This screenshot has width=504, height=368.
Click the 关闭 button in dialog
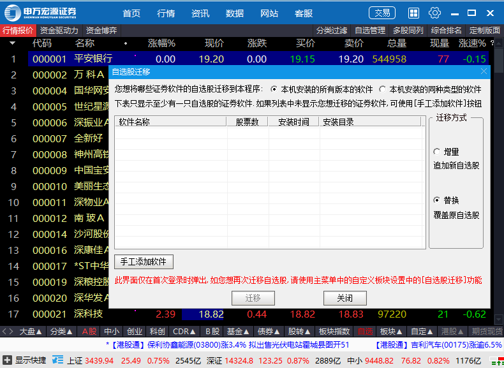(345, 298)
